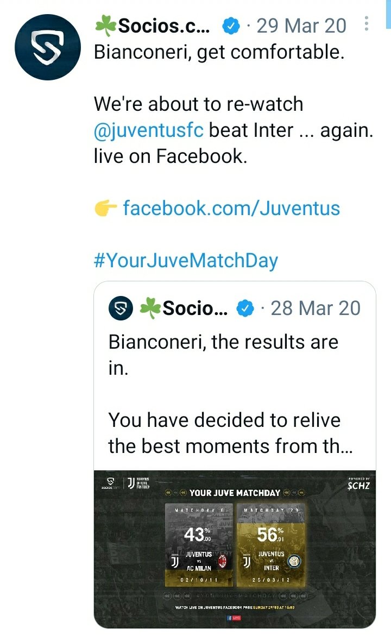Open the tweet's three-dot overflow menu
The image size is (391, 636).
click(367, 24)
